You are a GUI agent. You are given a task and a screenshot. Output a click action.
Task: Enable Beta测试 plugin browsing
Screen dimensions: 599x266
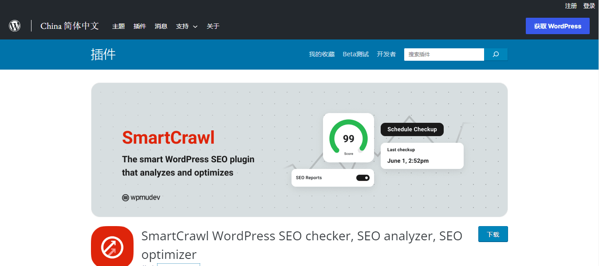pos(355,54)
